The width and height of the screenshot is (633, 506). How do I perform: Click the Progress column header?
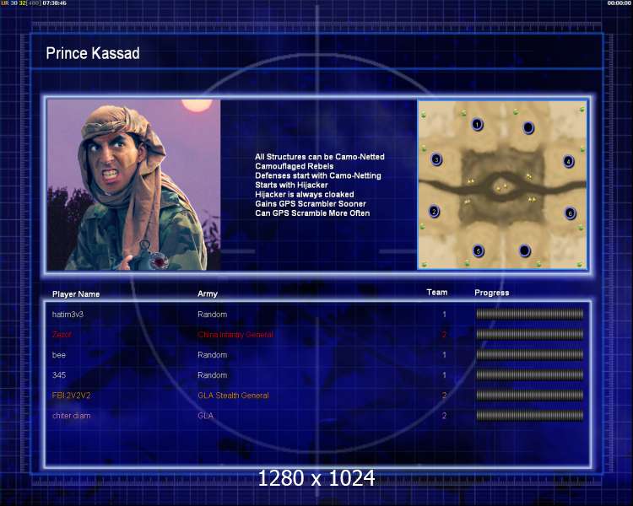492,293
